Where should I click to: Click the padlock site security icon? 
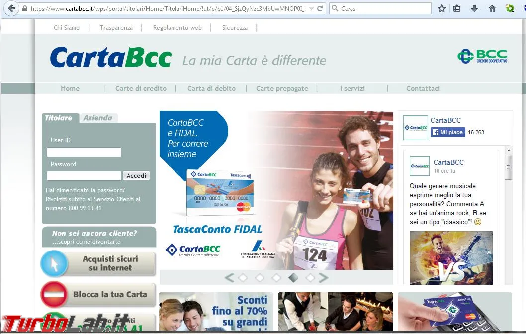pos(25,9)
